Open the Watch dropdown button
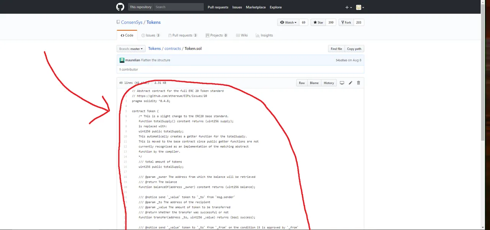This screenshot has width=490, height=230. (x=289, y=22)
